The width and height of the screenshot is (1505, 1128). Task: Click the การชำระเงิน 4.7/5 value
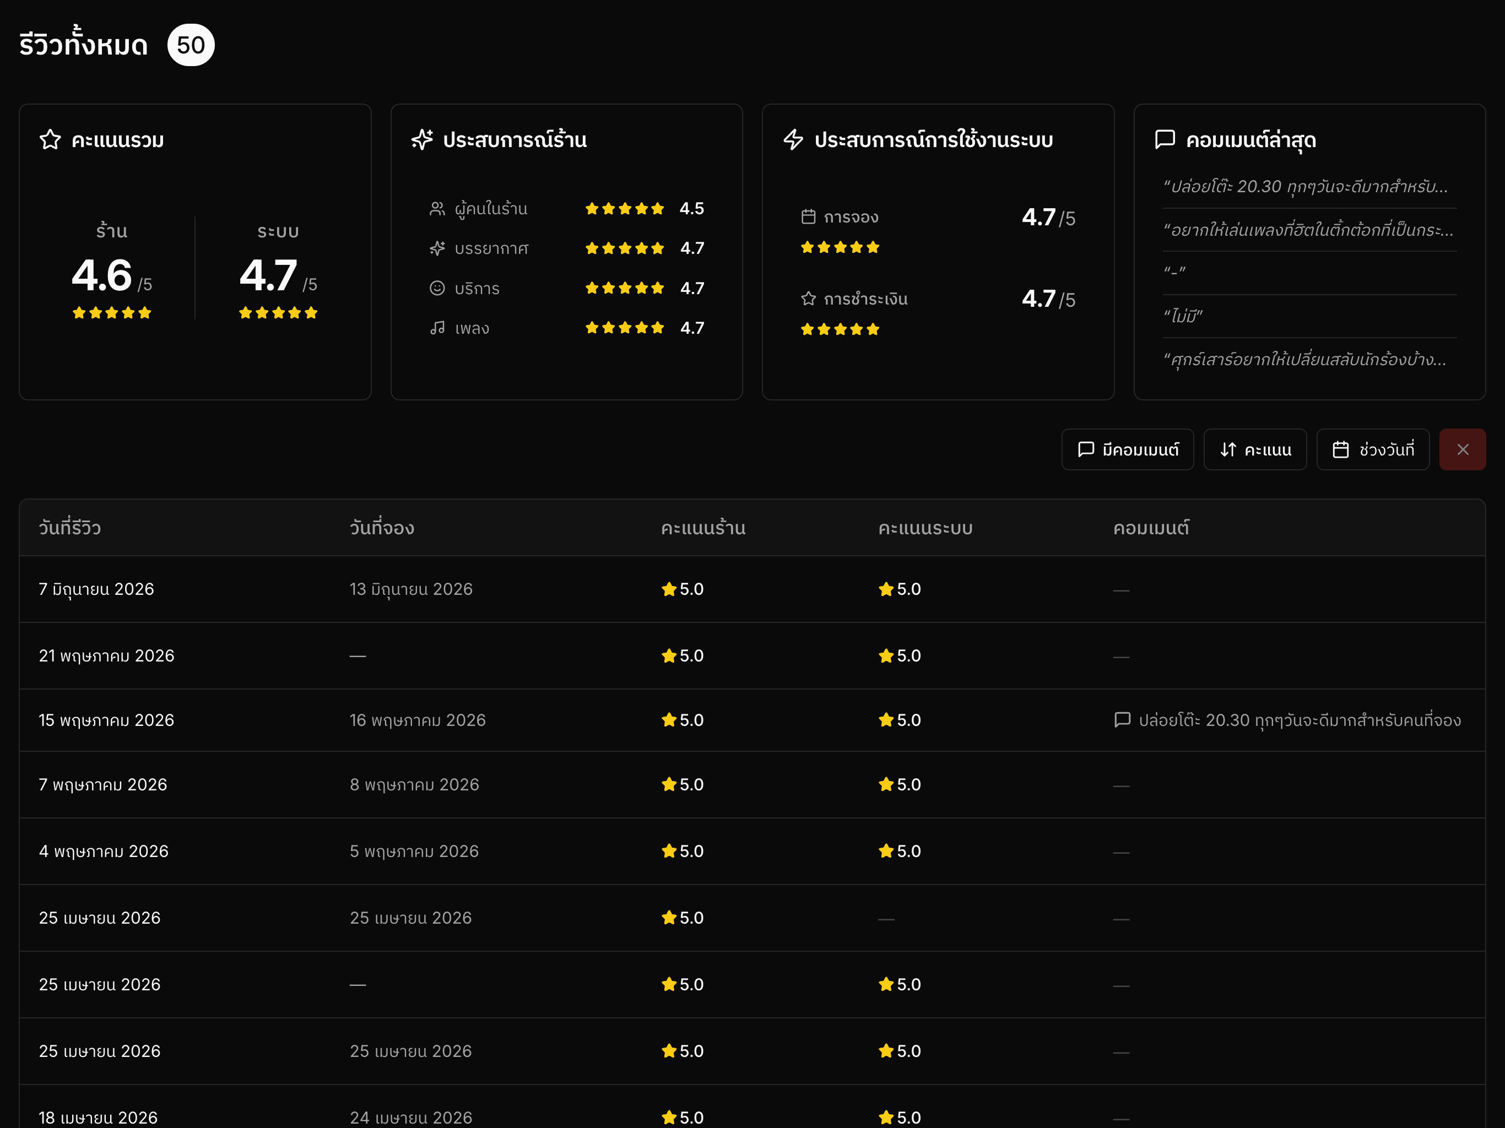[x=1048, y=299]
